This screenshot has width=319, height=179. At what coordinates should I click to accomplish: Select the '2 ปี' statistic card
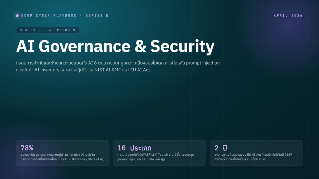(x=256, y=153)
